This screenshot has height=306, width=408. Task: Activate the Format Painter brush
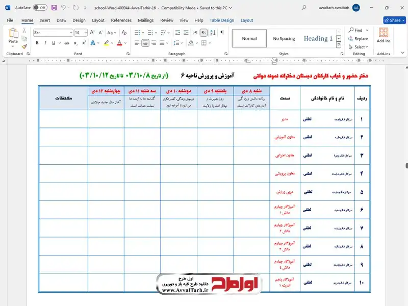tap(24, 46)
